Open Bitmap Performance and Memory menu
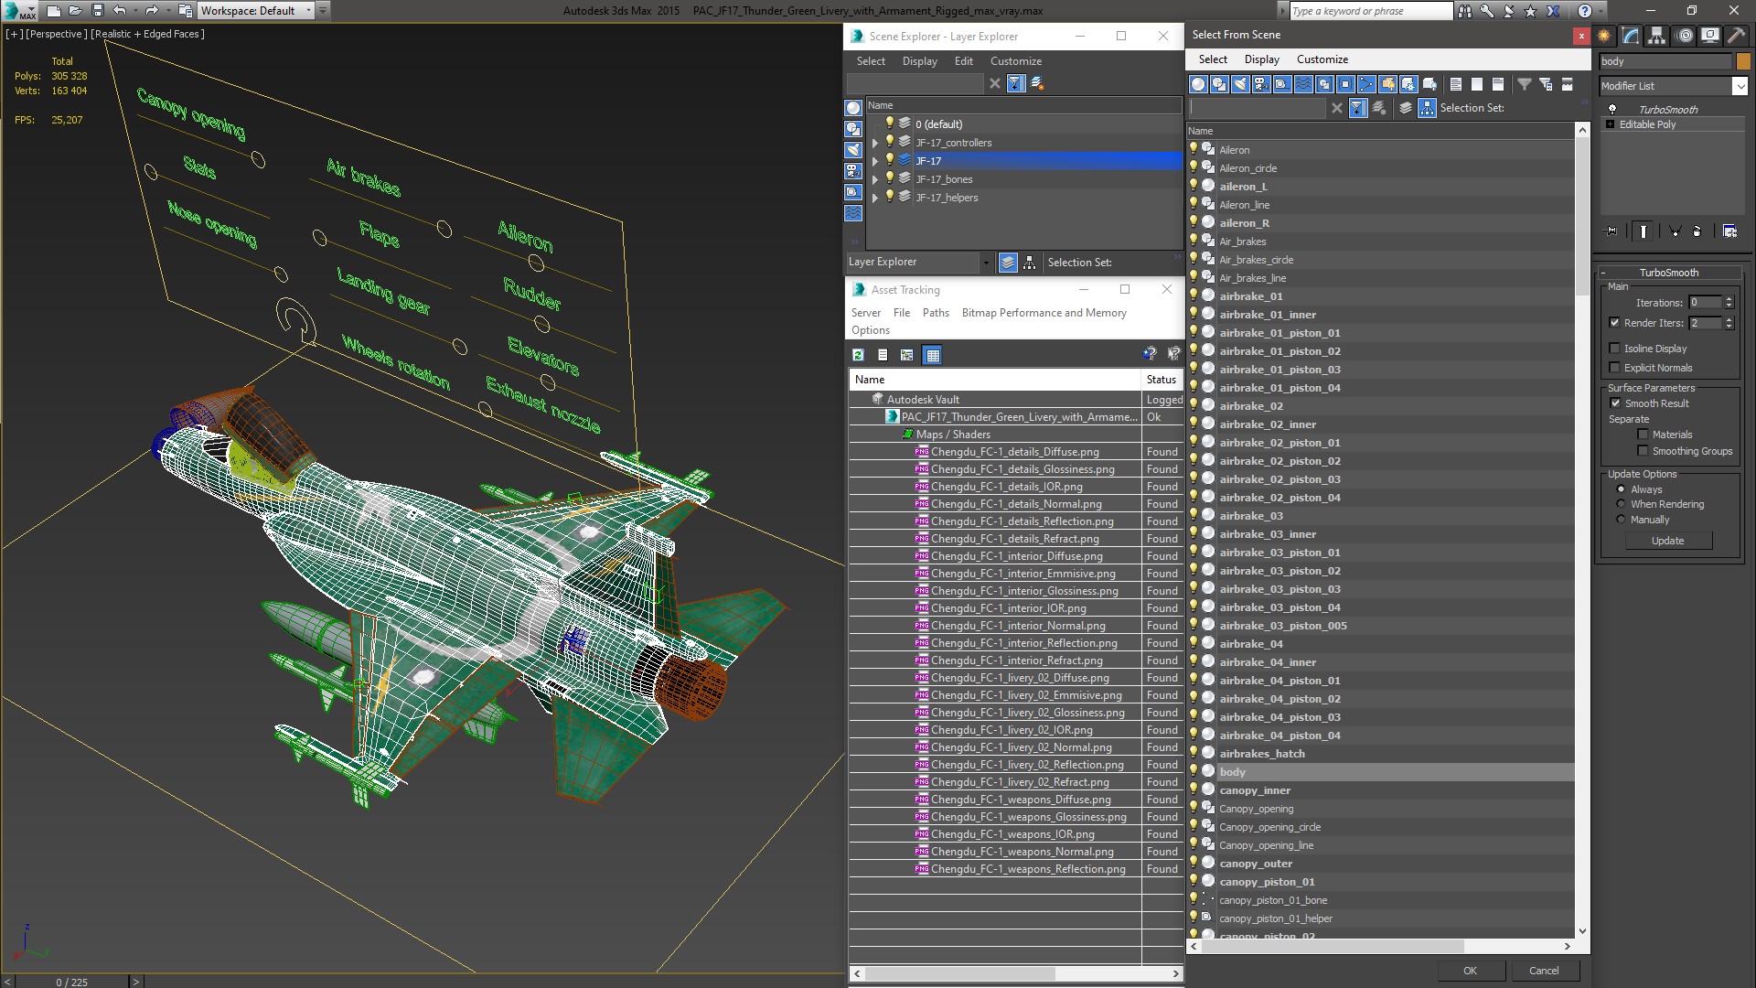1756x988 pixels. tap(1044, 313)
